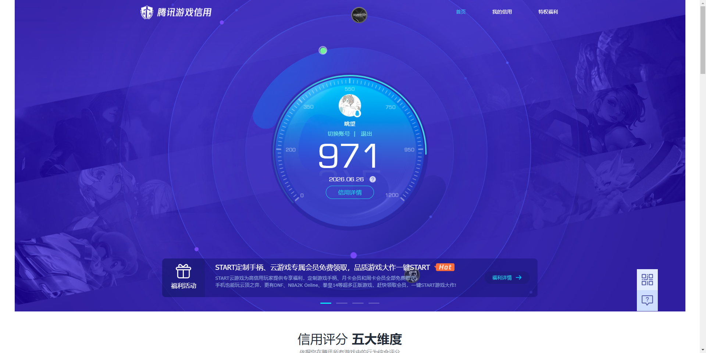This screenshot has height=353, width=706.
Task: Open the QR code floating icon
Action: pyautogui.click(x=647, y=279)
